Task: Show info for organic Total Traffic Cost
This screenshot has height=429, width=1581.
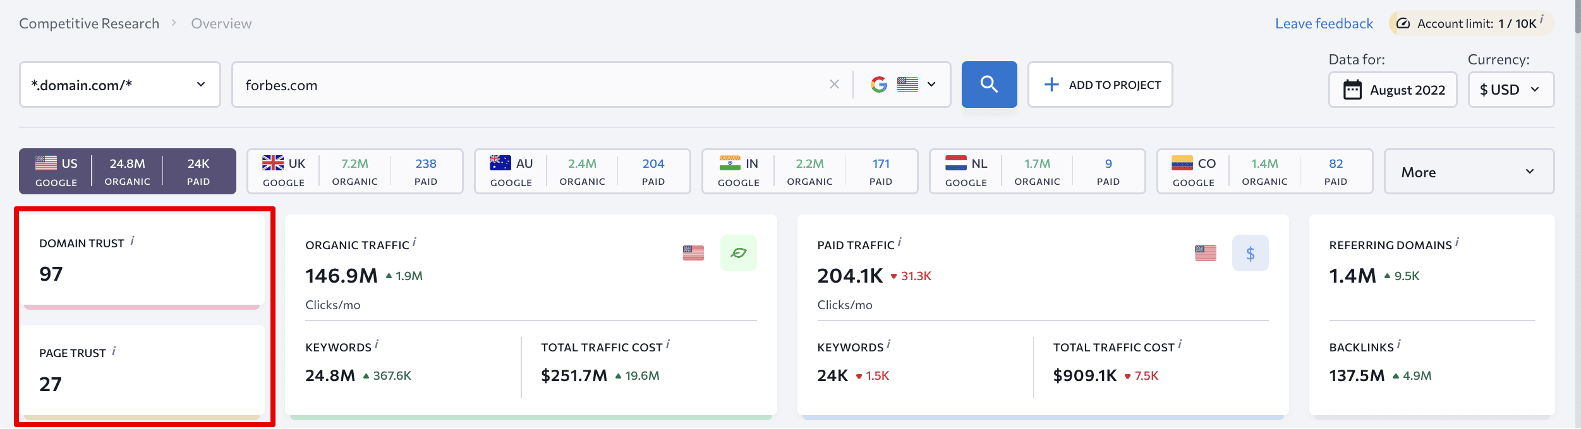Action: pos(667,344)
